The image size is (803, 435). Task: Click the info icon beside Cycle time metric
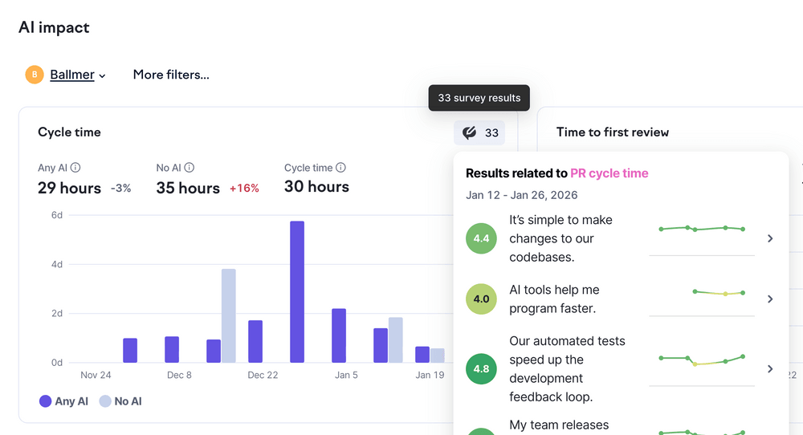(x=340, y=168)
